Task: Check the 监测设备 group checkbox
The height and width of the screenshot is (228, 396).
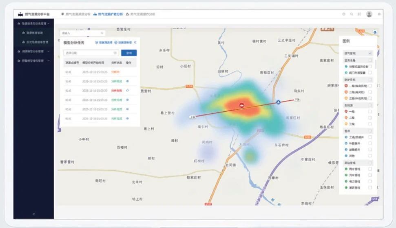Action: tap(370, 60)
